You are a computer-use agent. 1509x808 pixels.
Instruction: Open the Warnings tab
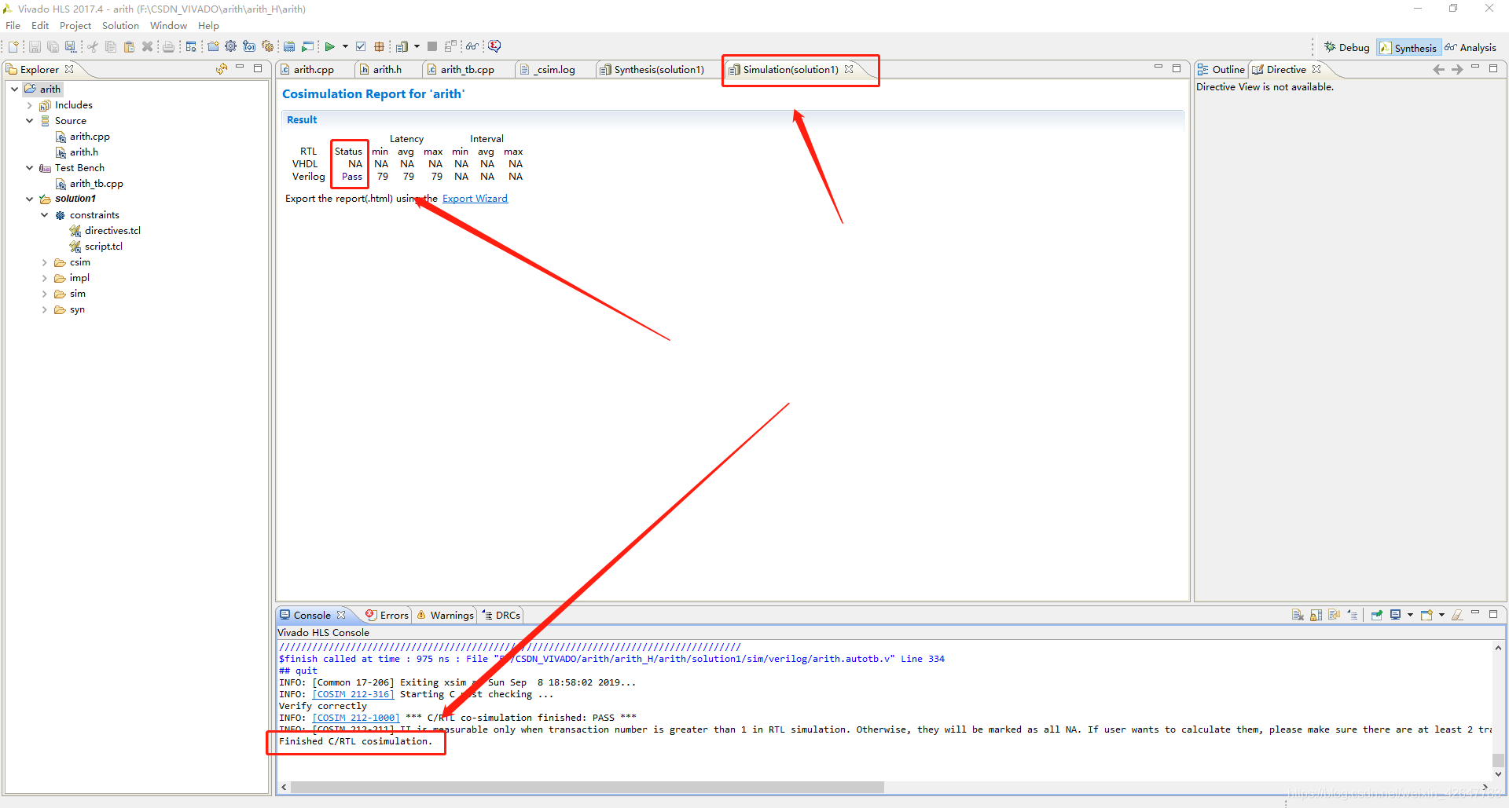[445, 615]
